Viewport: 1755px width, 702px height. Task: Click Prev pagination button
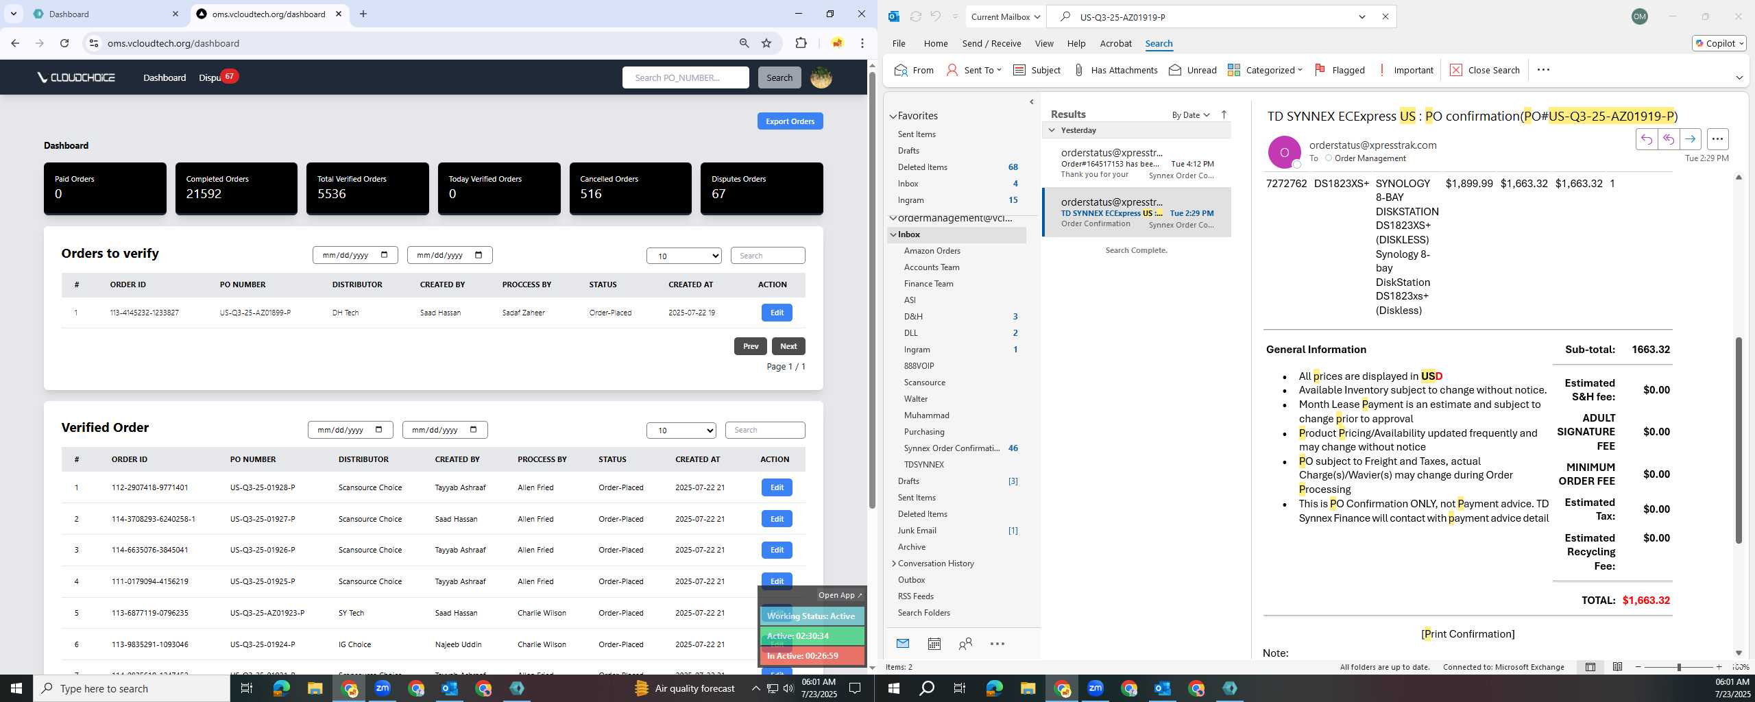pos(751,346)
